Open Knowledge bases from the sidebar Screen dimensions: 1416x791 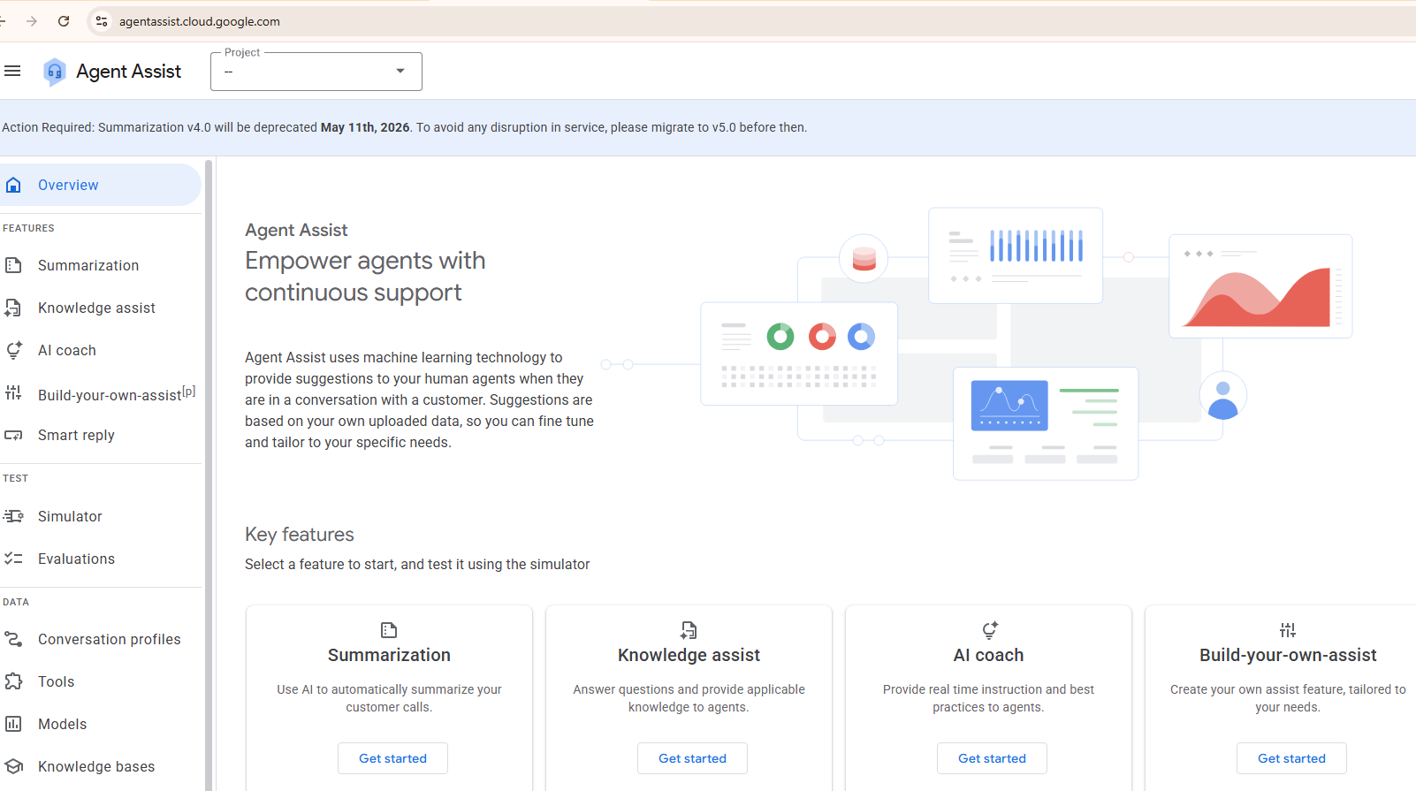point(100,766)
